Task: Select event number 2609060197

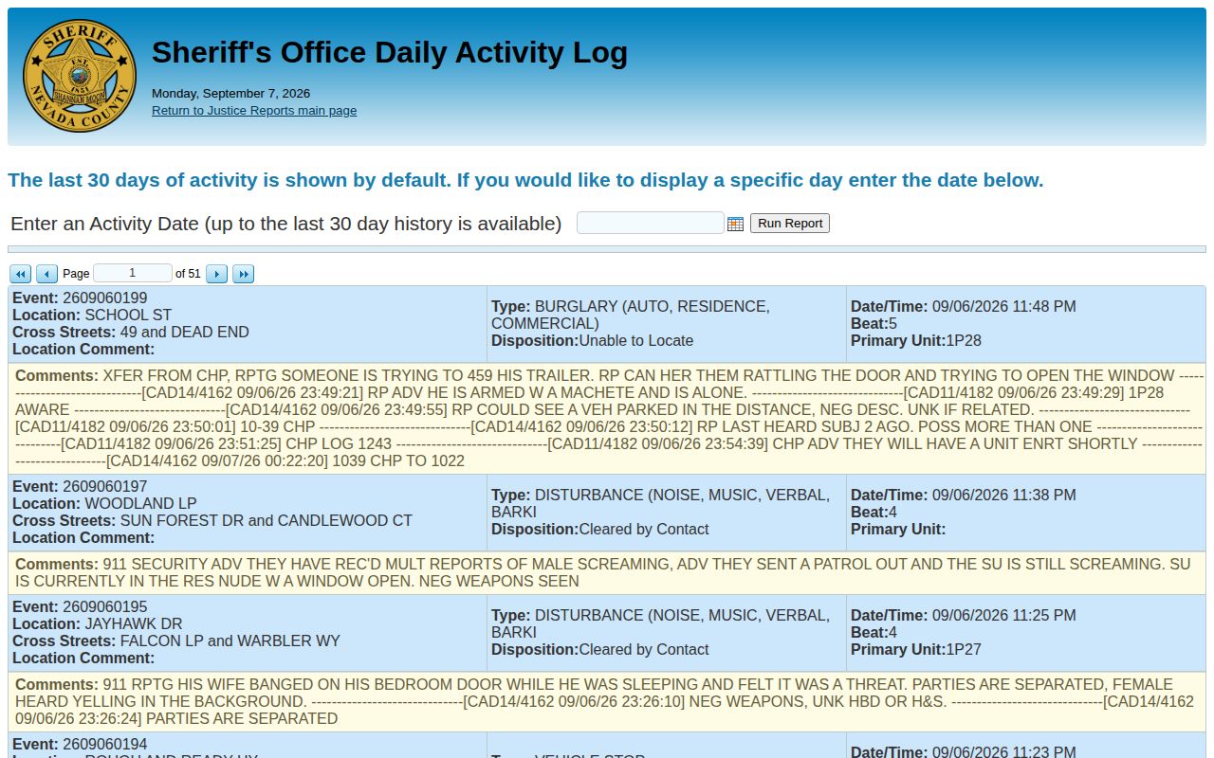Action: point(105,487)
